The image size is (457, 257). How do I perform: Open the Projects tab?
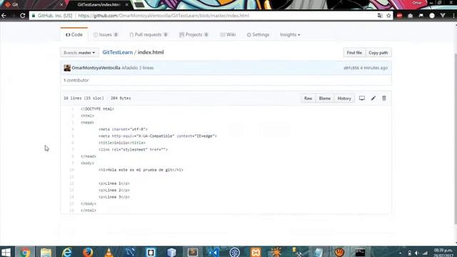pos(194,35)
